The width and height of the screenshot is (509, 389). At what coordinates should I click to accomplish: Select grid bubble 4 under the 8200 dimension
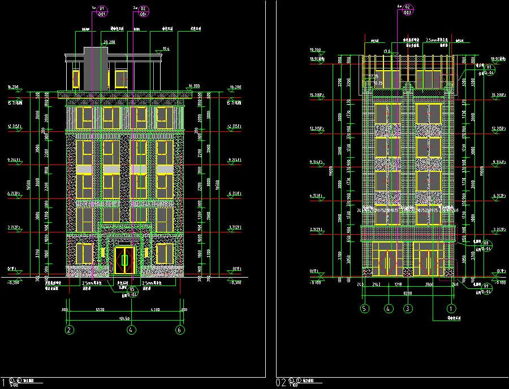pos(389,308)
